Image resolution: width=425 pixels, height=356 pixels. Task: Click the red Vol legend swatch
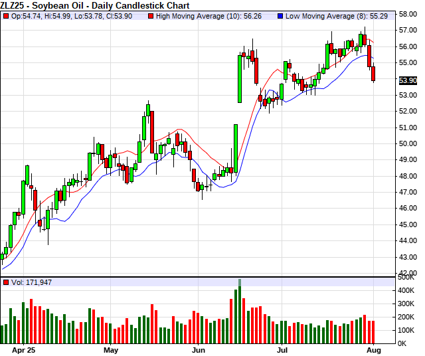(x=6, y=282)
